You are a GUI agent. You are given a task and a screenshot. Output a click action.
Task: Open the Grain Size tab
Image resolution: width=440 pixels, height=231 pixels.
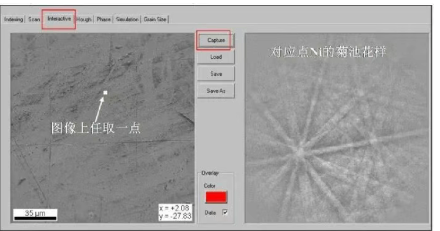[155, 20]
